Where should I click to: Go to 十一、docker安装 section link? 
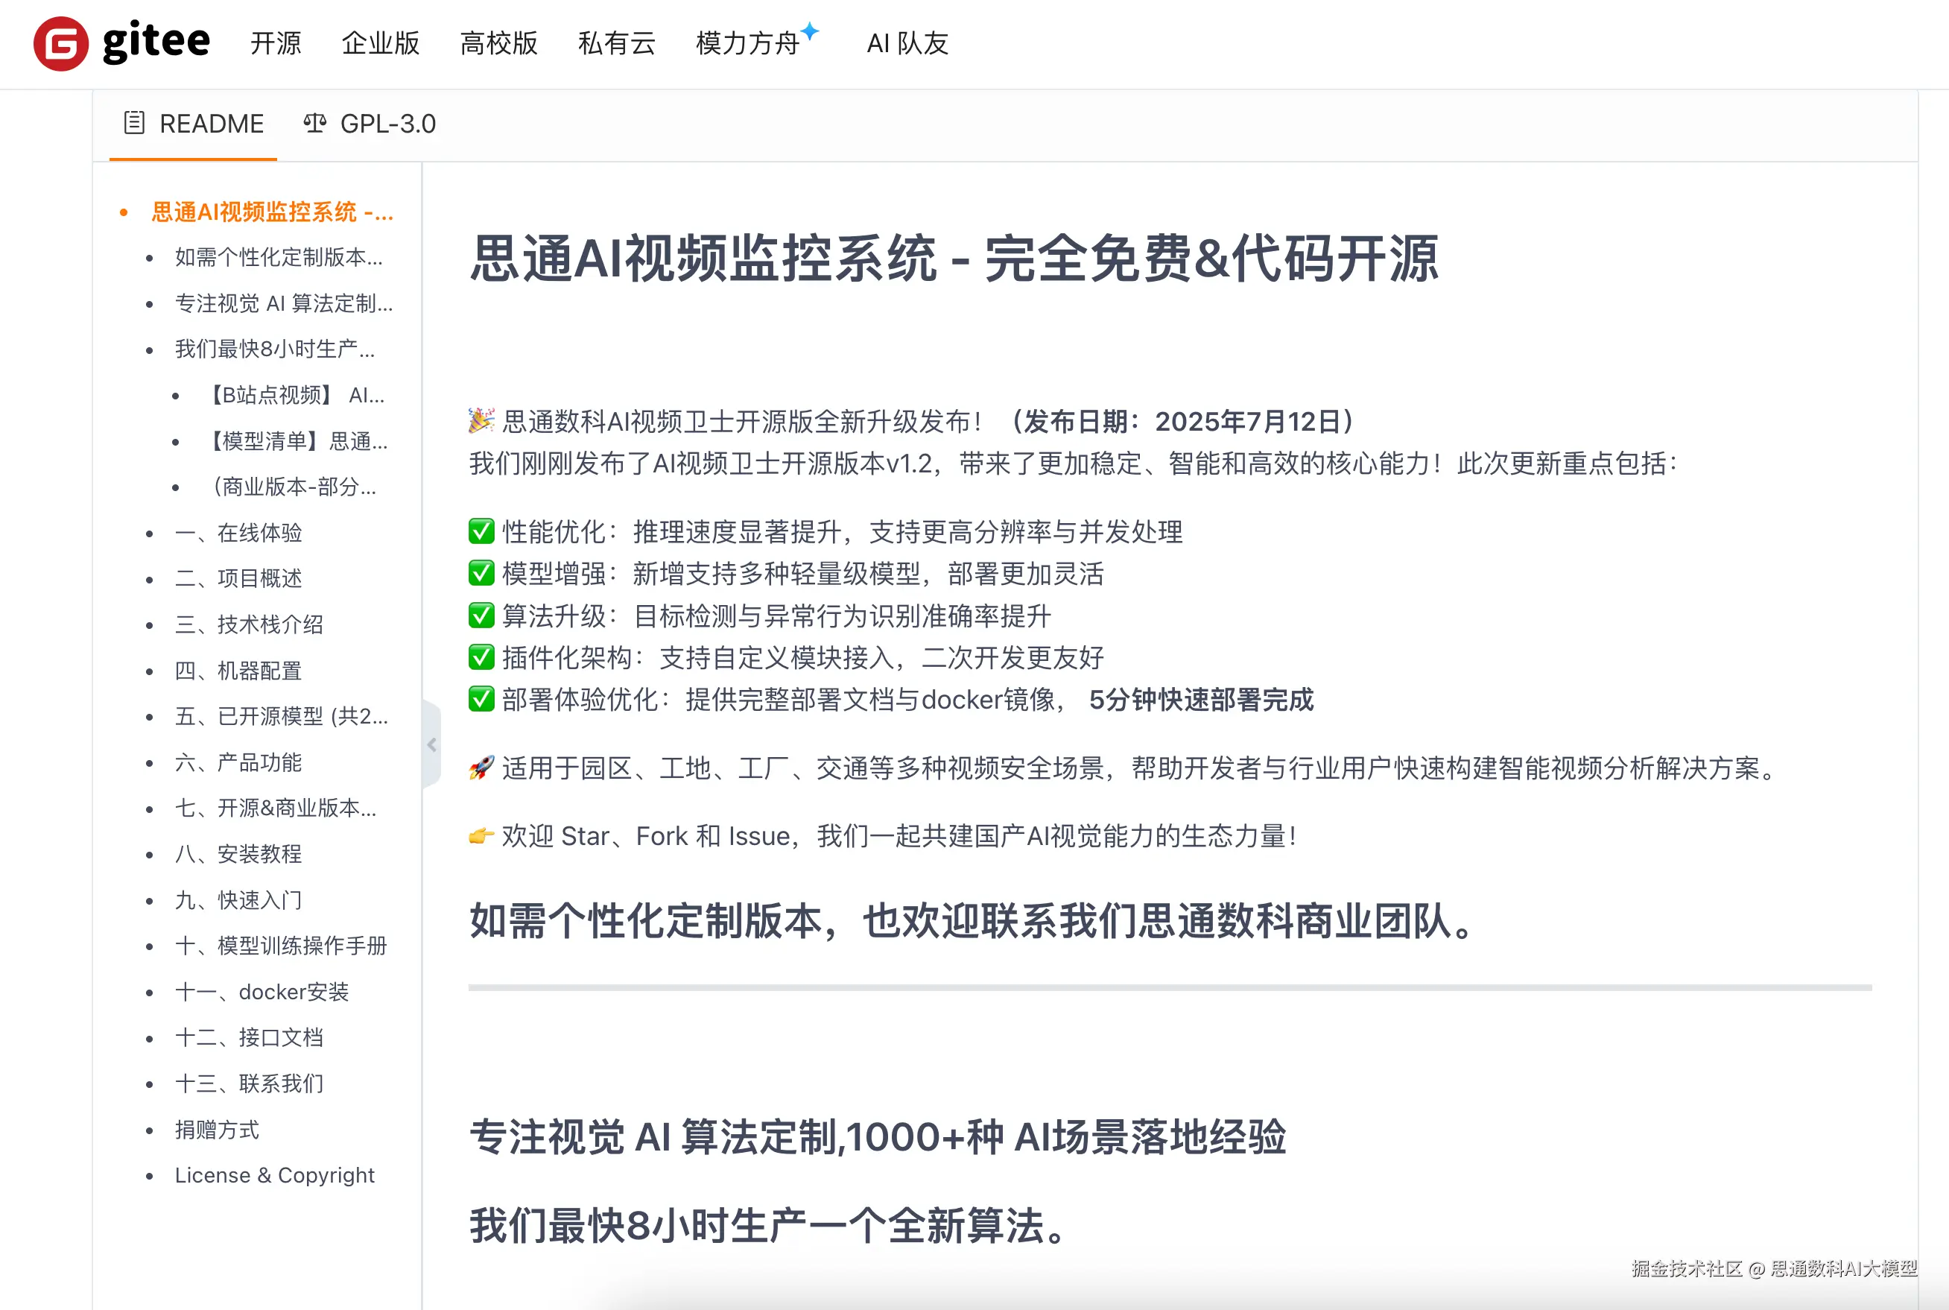[261, 992]
